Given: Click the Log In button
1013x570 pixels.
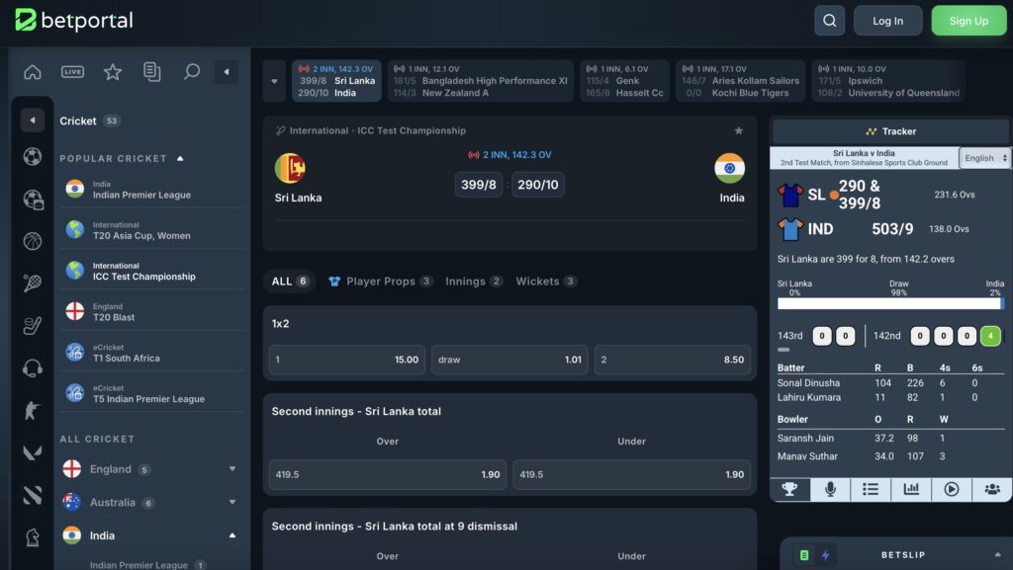Looking at the screenshot, I should coord(887,21).
